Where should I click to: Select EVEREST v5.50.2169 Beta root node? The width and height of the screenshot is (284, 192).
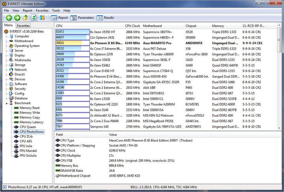tap(27, 31)
